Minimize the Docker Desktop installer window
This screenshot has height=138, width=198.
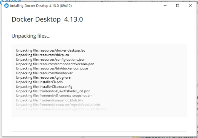(x=165, y=6)
